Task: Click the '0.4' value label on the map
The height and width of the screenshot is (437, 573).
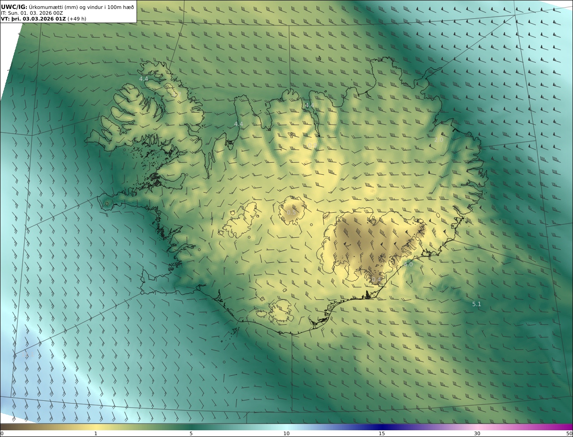Action: pyautogui.click(x=376, y=280)
